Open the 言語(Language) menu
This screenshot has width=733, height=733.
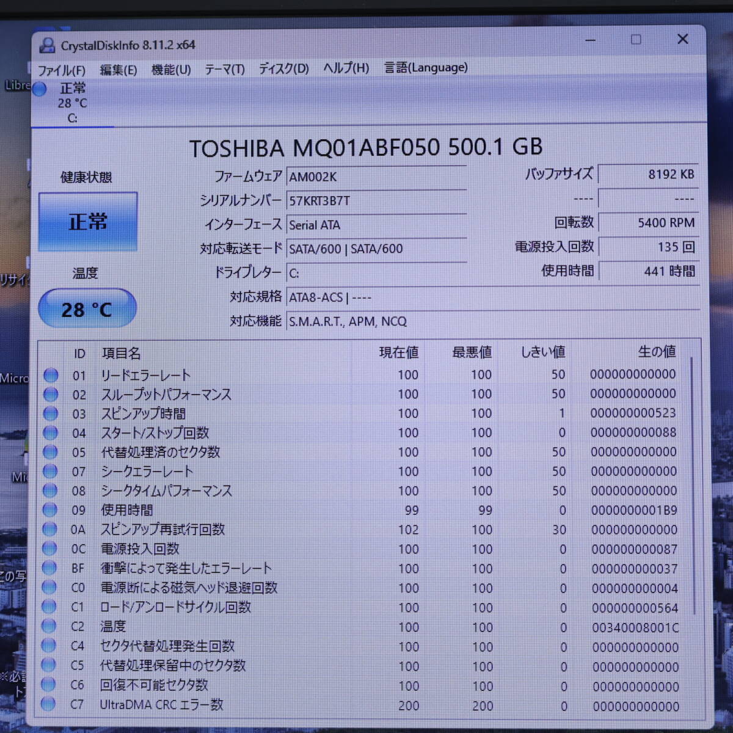click(x=426, y=67)
